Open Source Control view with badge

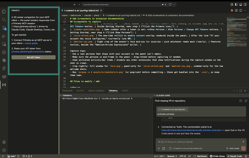pyautogui.click(x=4, y=28)
